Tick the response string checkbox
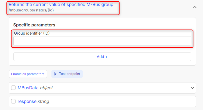Image resolution: width=203 pixels, height=110 pixels. coord(13,102)
